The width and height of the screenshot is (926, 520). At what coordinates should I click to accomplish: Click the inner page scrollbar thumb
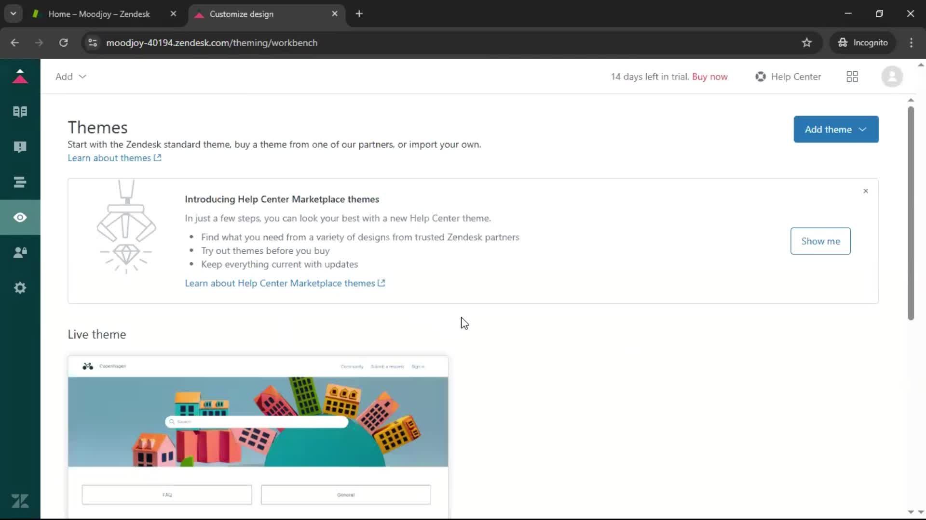[x=911, y=213]
